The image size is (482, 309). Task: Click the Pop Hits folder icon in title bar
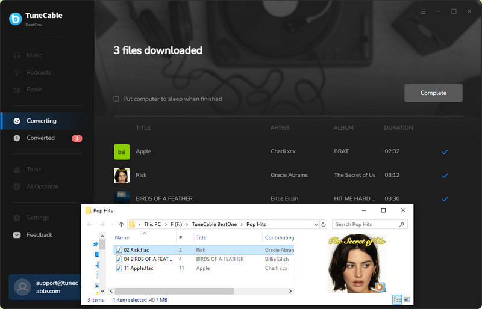(89, 210)
